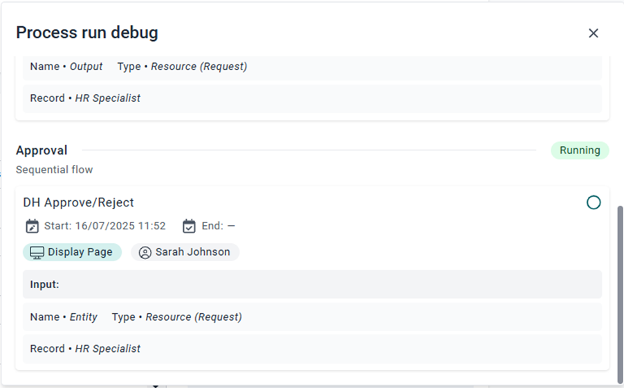The image size is (624, 388).
Task: Select the Display Page chip
Action: 72,252
